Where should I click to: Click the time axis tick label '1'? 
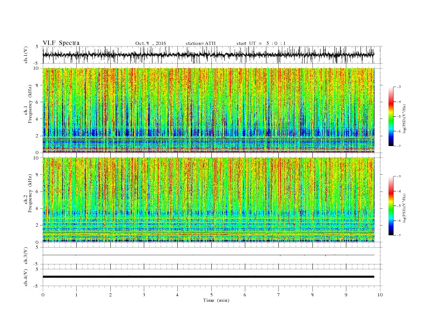pos(76,295)
